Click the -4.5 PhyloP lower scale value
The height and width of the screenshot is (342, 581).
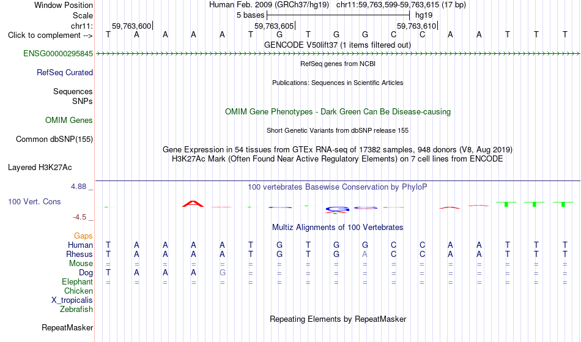(80, 217)
